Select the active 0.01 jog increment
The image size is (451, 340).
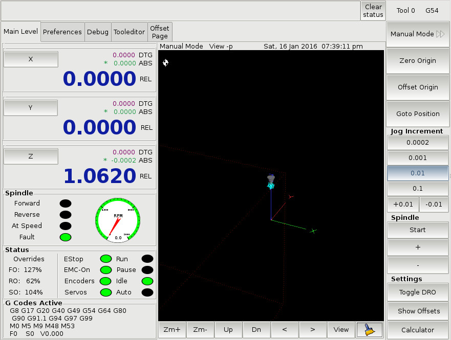tap(418, 173)
